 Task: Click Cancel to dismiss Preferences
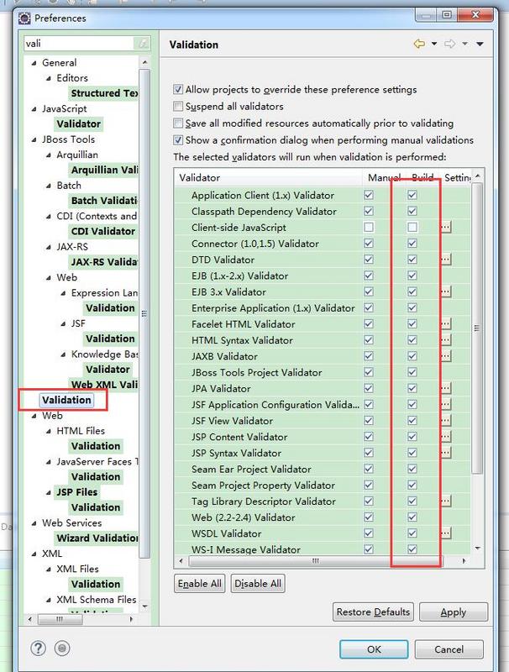coord(449,649)
